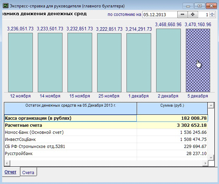Click the date field showing 05.12.2013
This screenshot has height=184, width=219.
coord(160,14)
